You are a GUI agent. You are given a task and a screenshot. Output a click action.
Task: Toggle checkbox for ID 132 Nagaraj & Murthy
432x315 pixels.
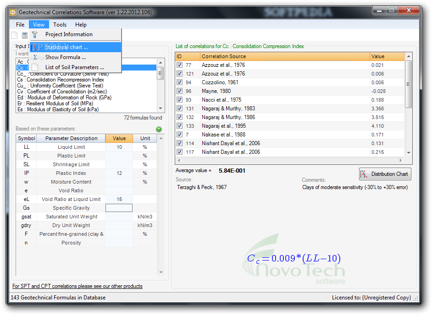[180, 117]
